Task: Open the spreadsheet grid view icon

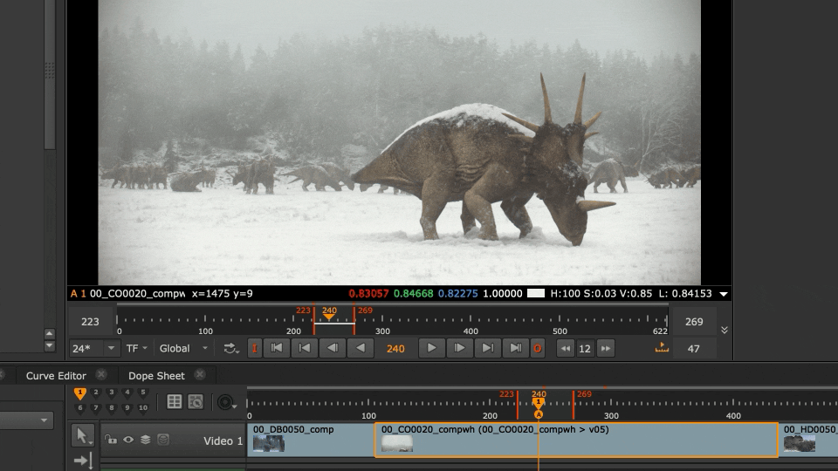Action: 175,401
